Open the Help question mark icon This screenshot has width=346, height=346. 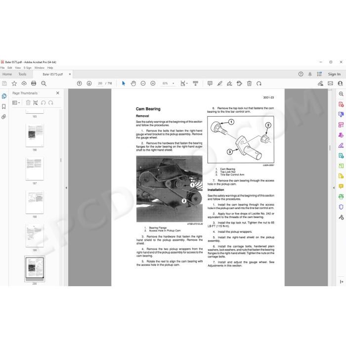tap(301, 74)
